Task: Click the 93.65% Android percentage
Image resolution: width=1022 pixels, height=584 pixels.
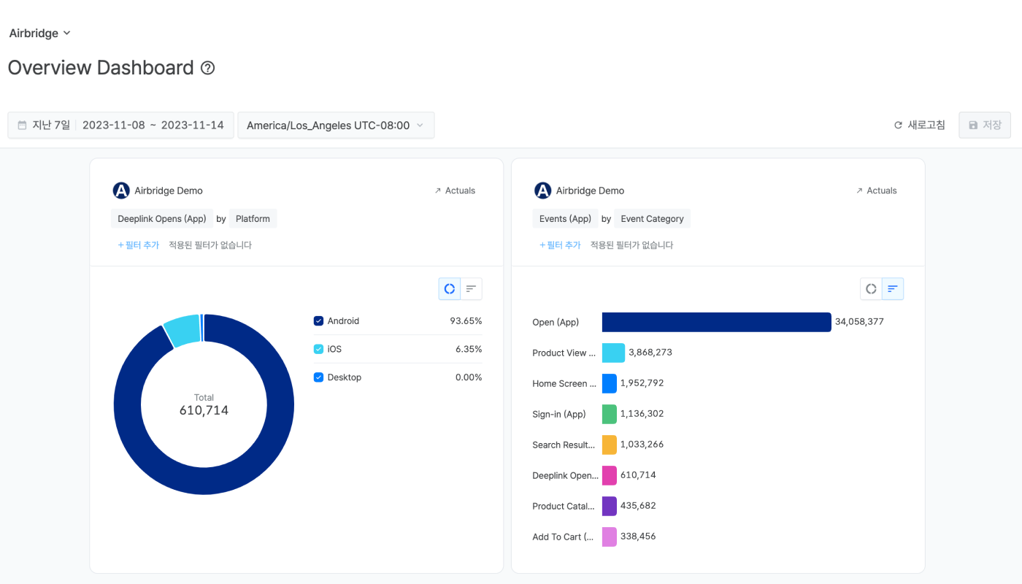Action: pyautogui.click(x=466, y=321)
